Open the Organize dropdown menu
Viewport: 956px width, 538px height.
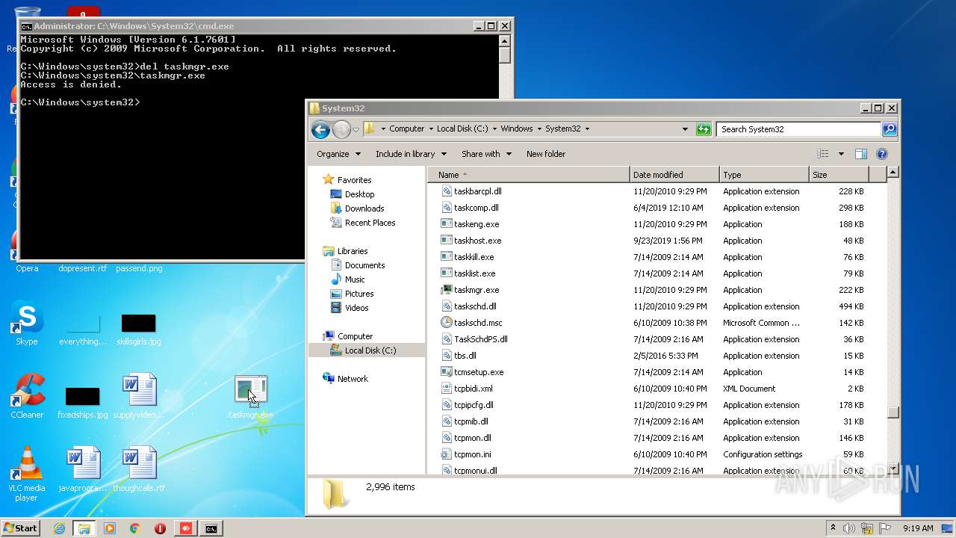(338, 154)
